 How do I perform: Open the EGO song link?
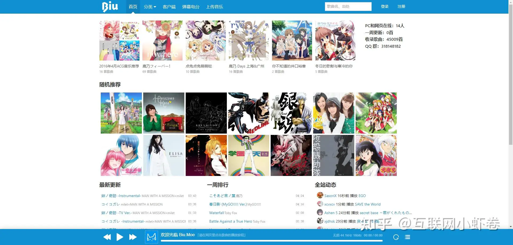click(x=362, y=196)
